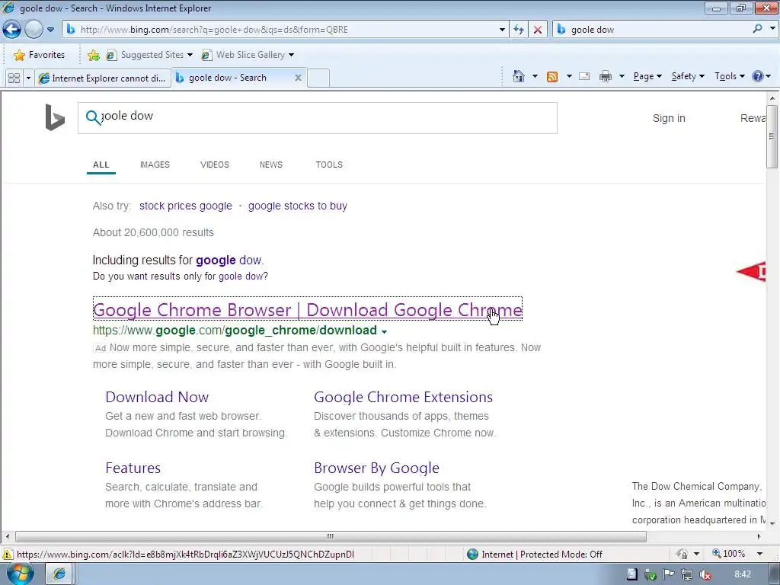The height and width of the screenshot is (585, 780).
Task: Open Web Slice Gallery link
Action: point(243,55)
